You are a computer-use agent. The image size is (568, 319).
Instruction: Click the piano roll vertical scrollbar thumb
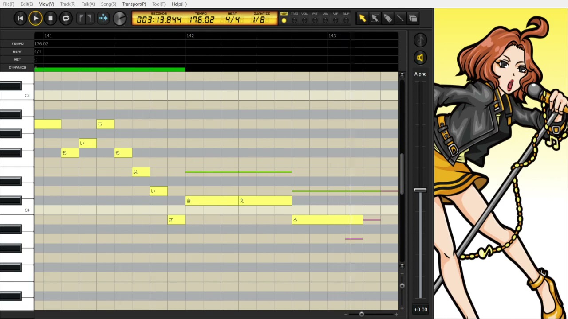coord(402,174)
